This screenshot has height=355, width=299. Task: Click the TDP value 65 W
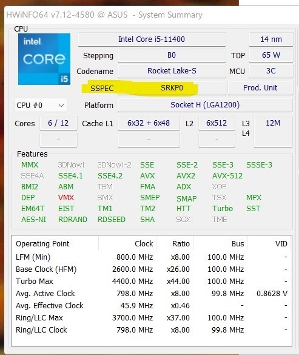[x=271, y=55]
